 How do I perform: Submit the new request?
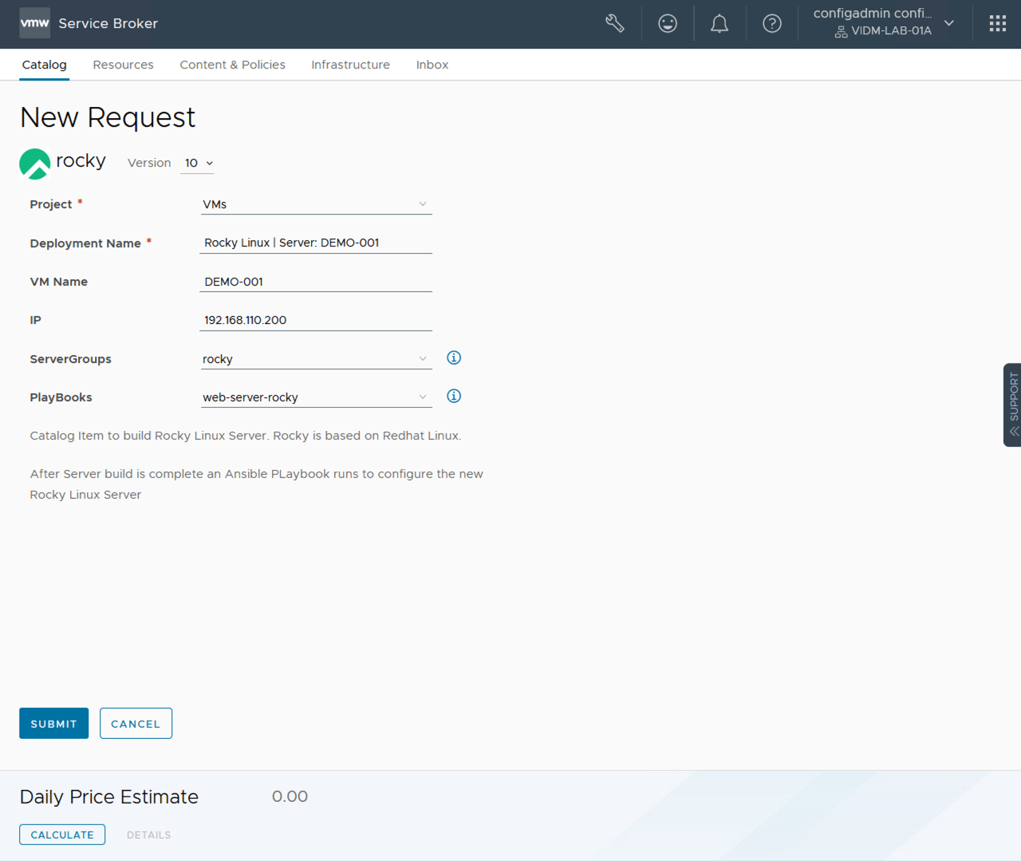click(53, 723)
